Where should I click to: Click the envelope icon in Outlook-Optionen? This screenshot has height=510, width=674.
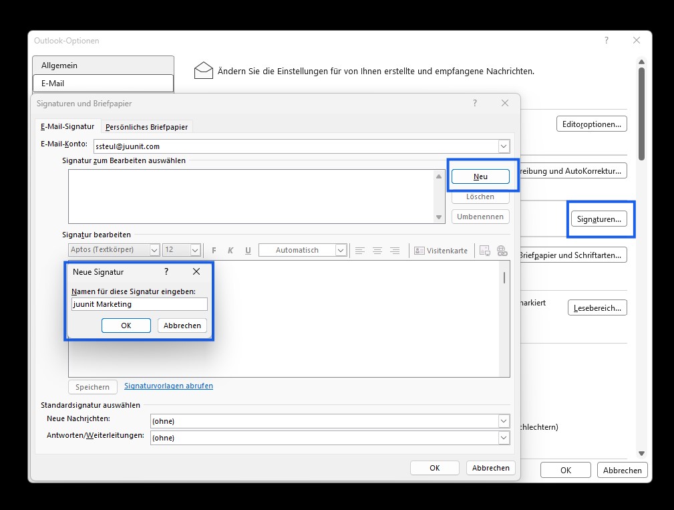(x=203, y=71)
